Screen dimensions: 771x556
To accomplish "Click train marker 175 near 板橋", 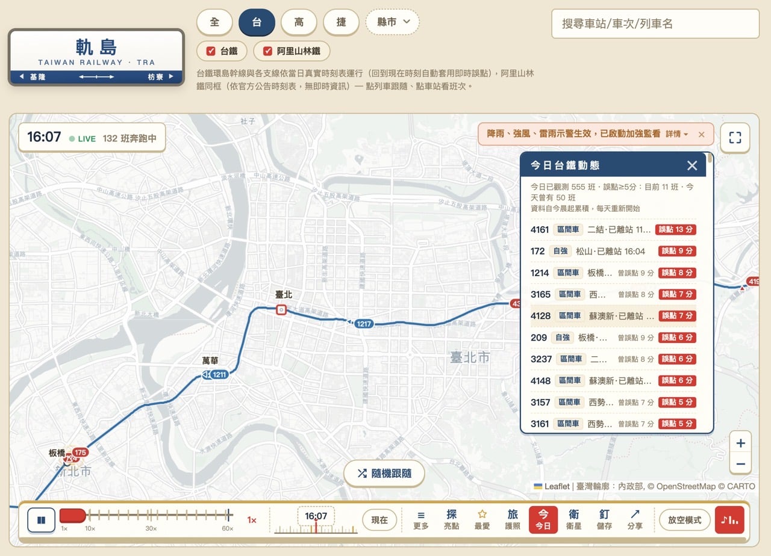I will (81, 452).
